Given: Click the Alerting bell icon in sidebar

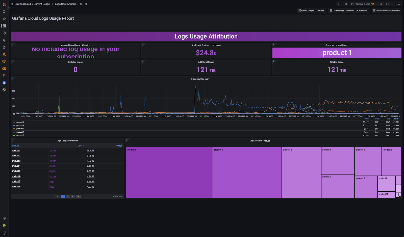Looking at the screenshot, I should tap(4, 40).
